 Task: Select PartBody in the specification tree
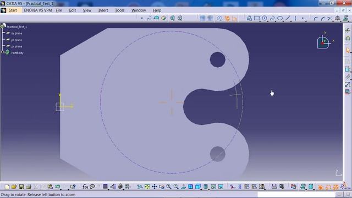[x=17, y=53]
